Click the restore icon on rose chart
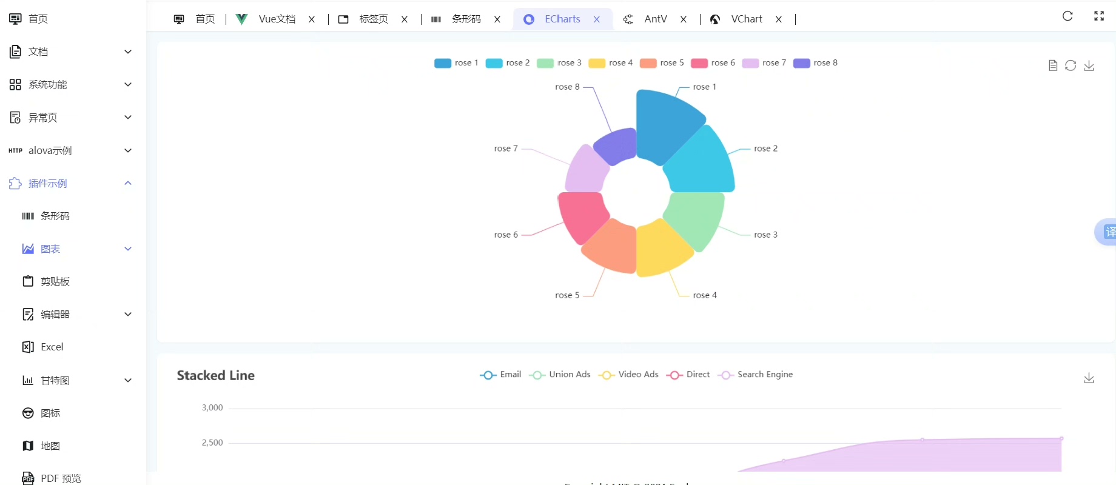Image resolution: width=1116 pixels, height=485 pixels. [x=1071, y=65]
